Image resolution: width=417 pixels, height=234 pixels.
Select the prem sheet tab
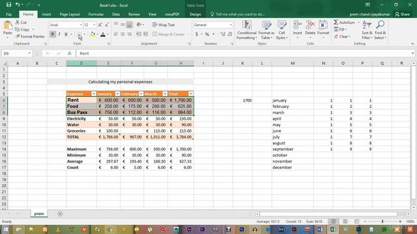39,214
